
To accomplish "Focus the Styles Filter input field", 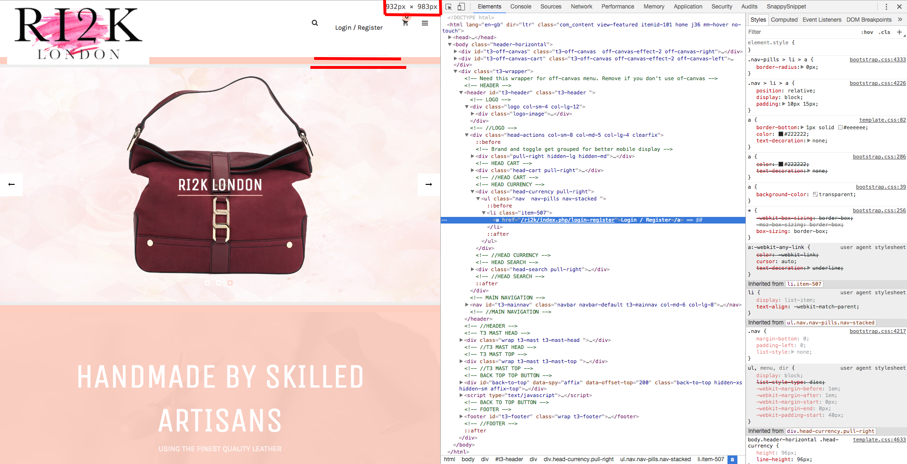I will click(x=802, y=32).
